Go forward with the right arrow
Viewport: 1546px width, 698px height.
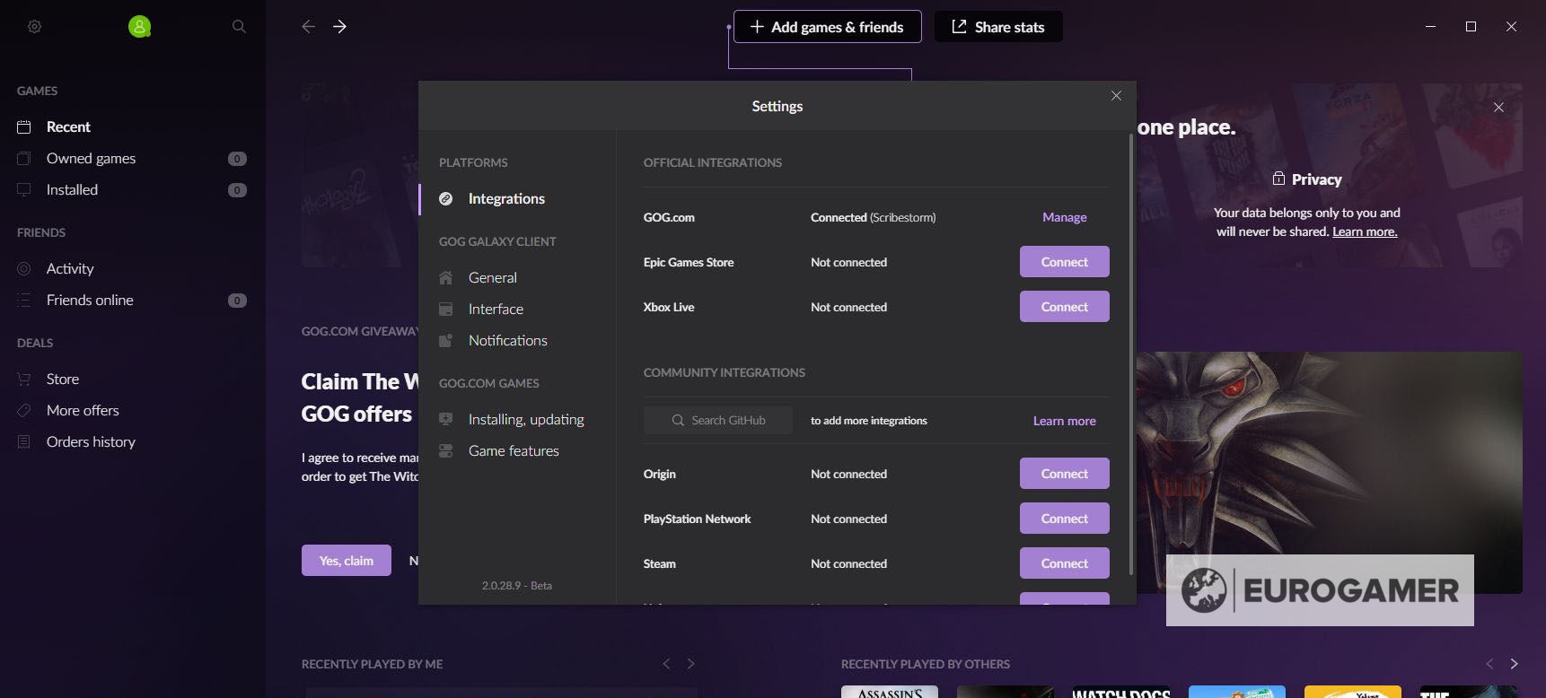tap(339, 27)
